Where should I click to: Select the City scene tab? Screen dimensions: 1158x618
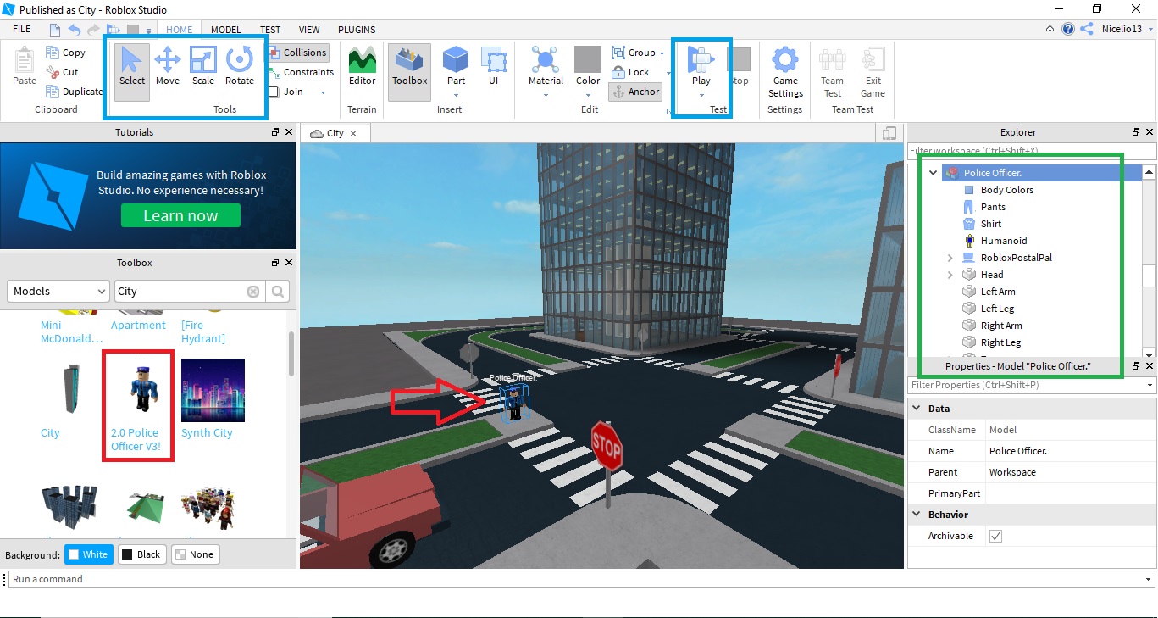(335, 133)
